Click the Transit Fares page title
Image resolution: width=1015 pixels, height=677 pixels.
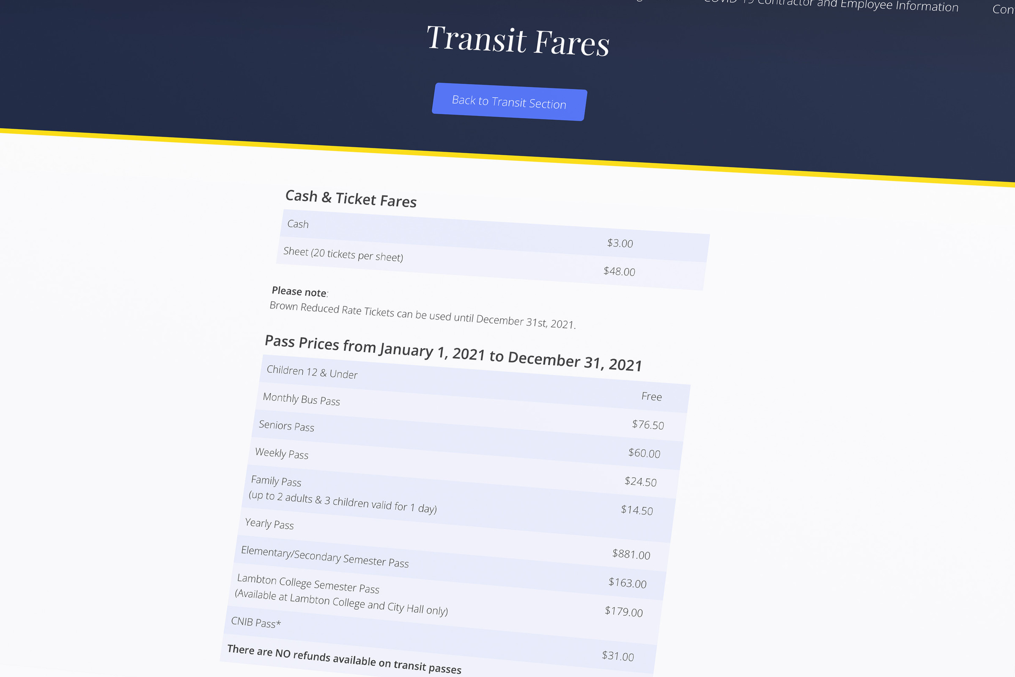click(x=517, y=41)
